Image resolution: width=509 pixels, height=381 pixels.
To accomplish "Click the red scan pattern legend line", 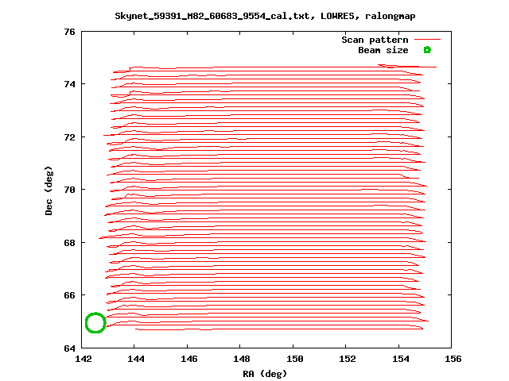I will pyautogui.click(x=428, y=40).
